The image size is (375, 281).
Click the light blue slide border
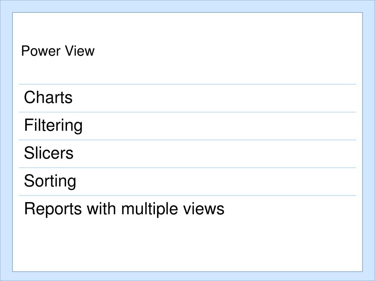[x=187, y=6]
